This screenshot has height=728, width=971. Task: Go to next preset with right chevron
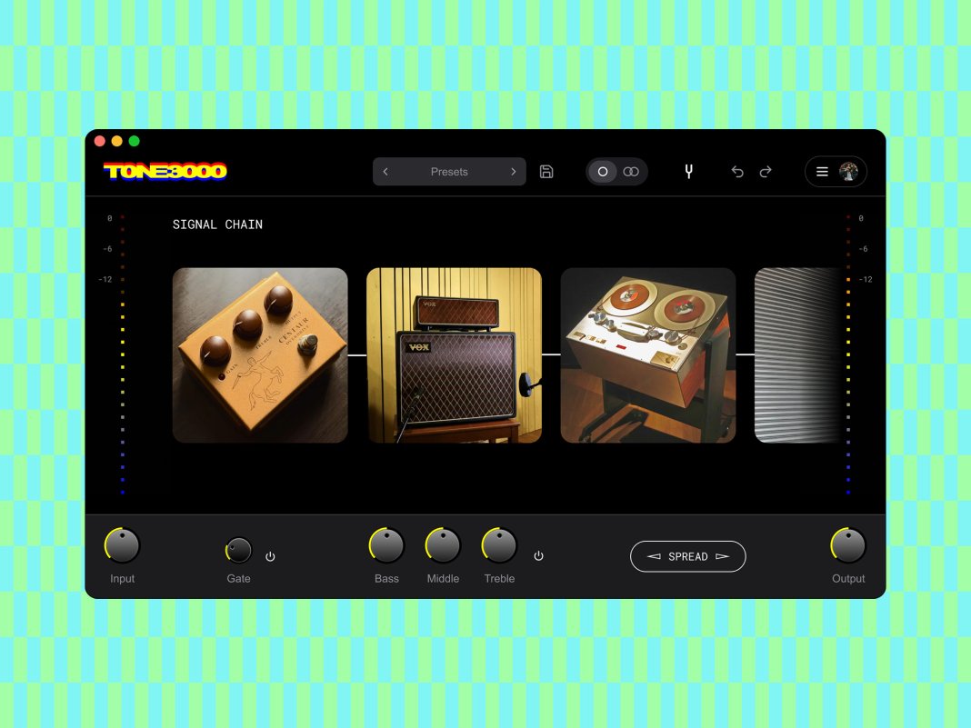tap(514, 172)
